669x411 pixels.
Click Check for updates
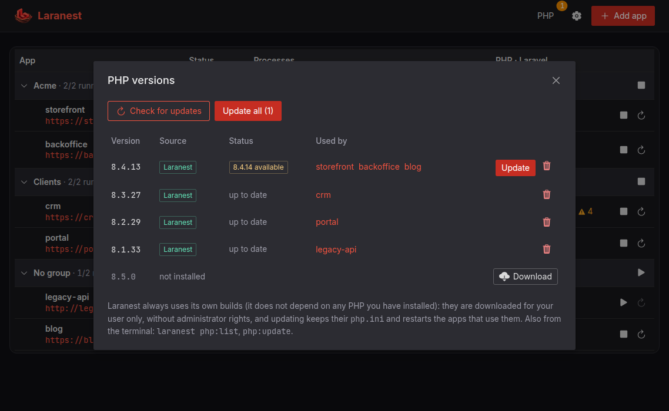point(158,111)
